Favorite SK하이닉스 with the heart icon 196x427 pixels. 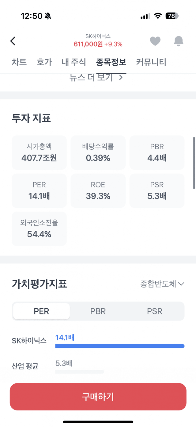tap(155, 41)
